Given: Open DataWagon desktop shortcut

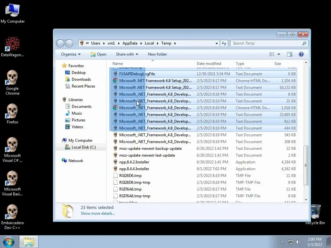Looking at the screenshot, I should point(13,46).
